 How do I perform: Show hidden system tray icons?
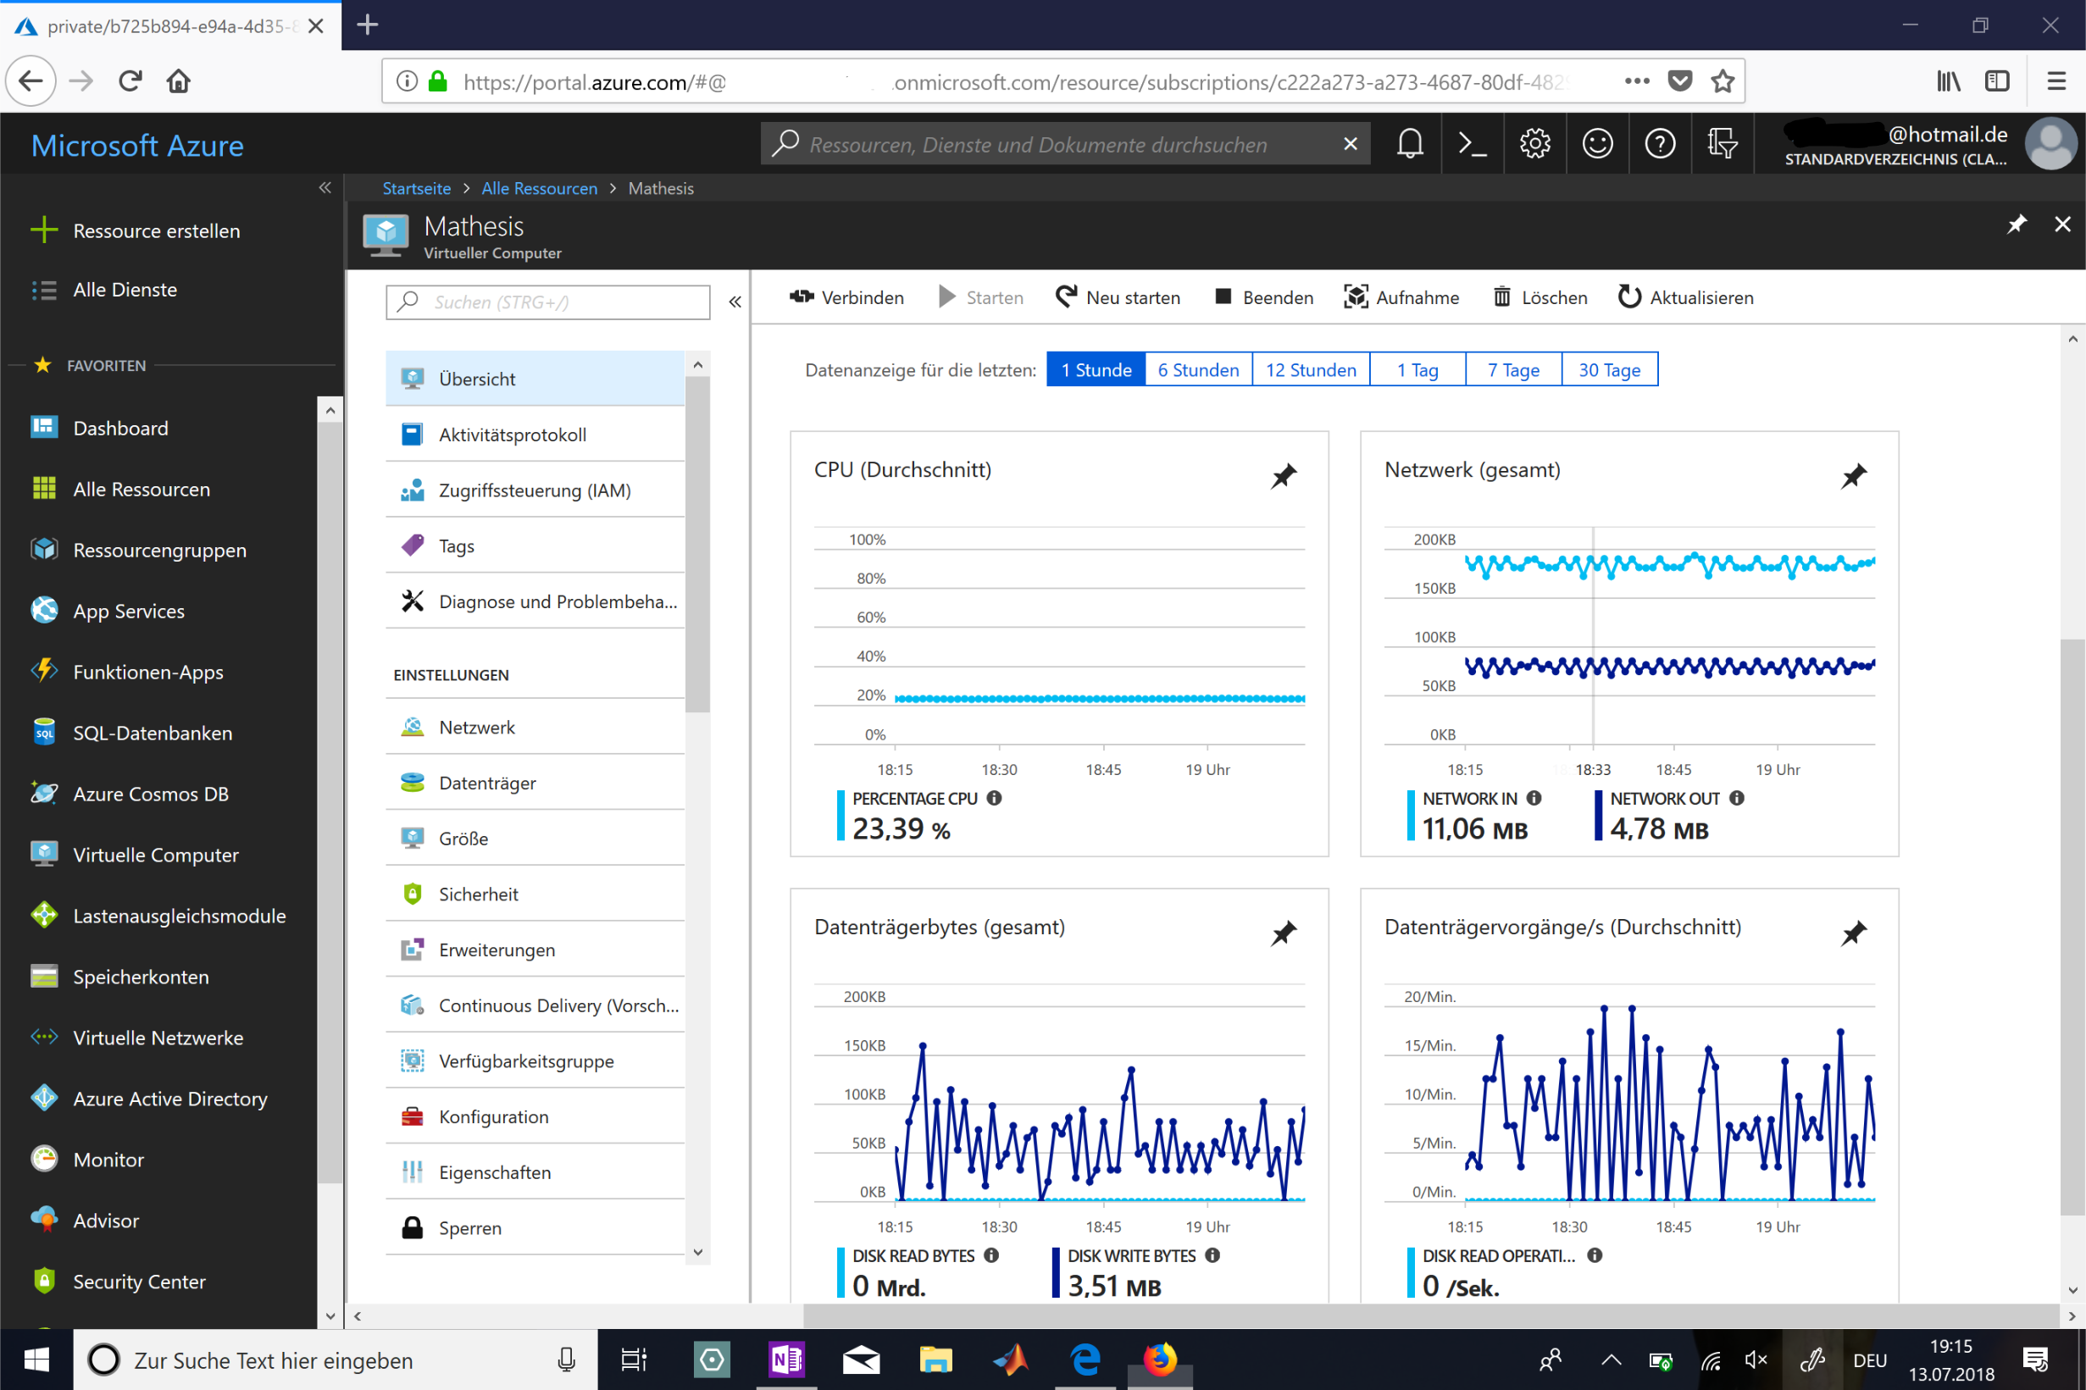pyautogui.click(x=1611, y=1360)
